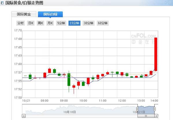173x120 pixels.
Task: Grab the navigator's left range handle
Action: 137,109
